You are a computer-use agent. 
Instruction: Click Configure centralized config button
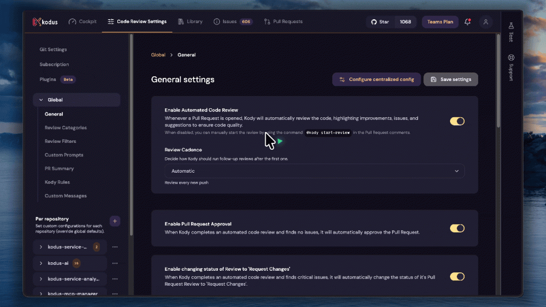pos(376,79)
